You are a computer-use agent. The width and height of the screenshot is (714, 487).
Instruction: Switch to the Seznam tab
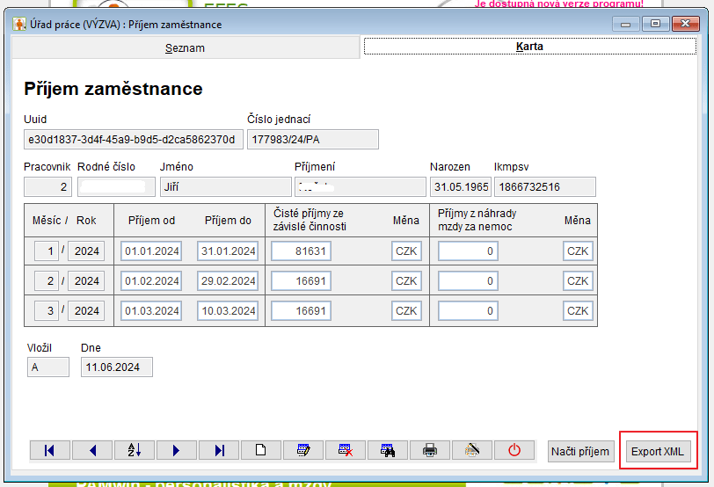point(185,47)
